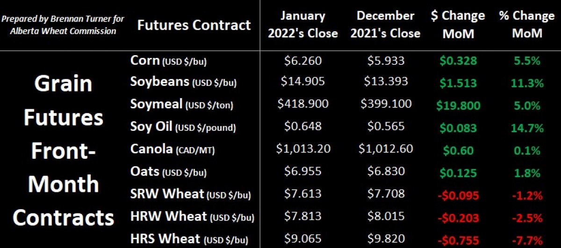Image resolution: width=561 pixels, height=248 pixels.
Task: Click Soybeans' 11.3% change value
Action: point(526,83)
